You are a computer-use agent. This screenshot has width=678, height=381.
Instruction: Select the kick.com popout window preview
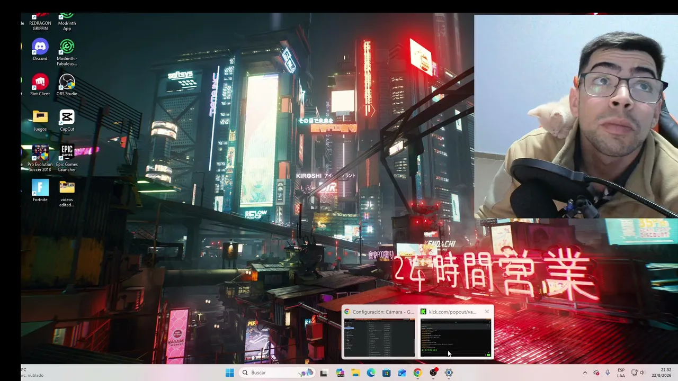tap(456, 337)
